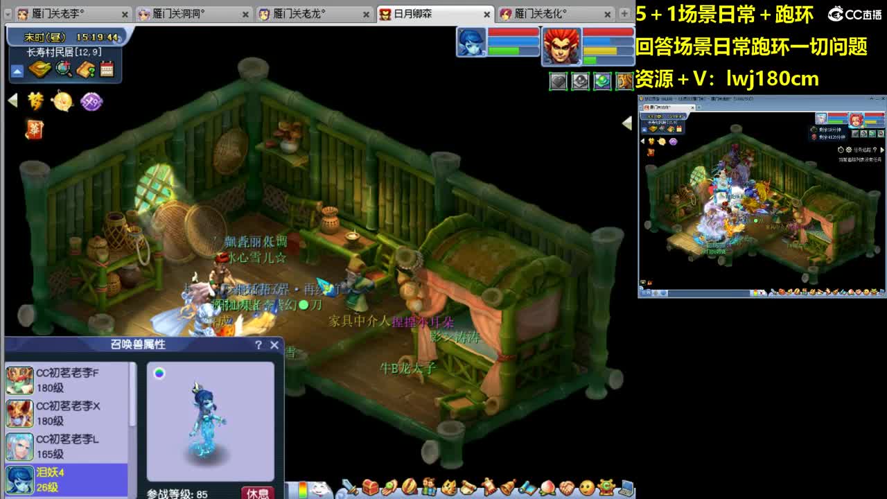Image resolution: width=887 pixels, height=499 pixels.
Task: Click the blue pet's blue mana bar
Action: click(513, 41)
